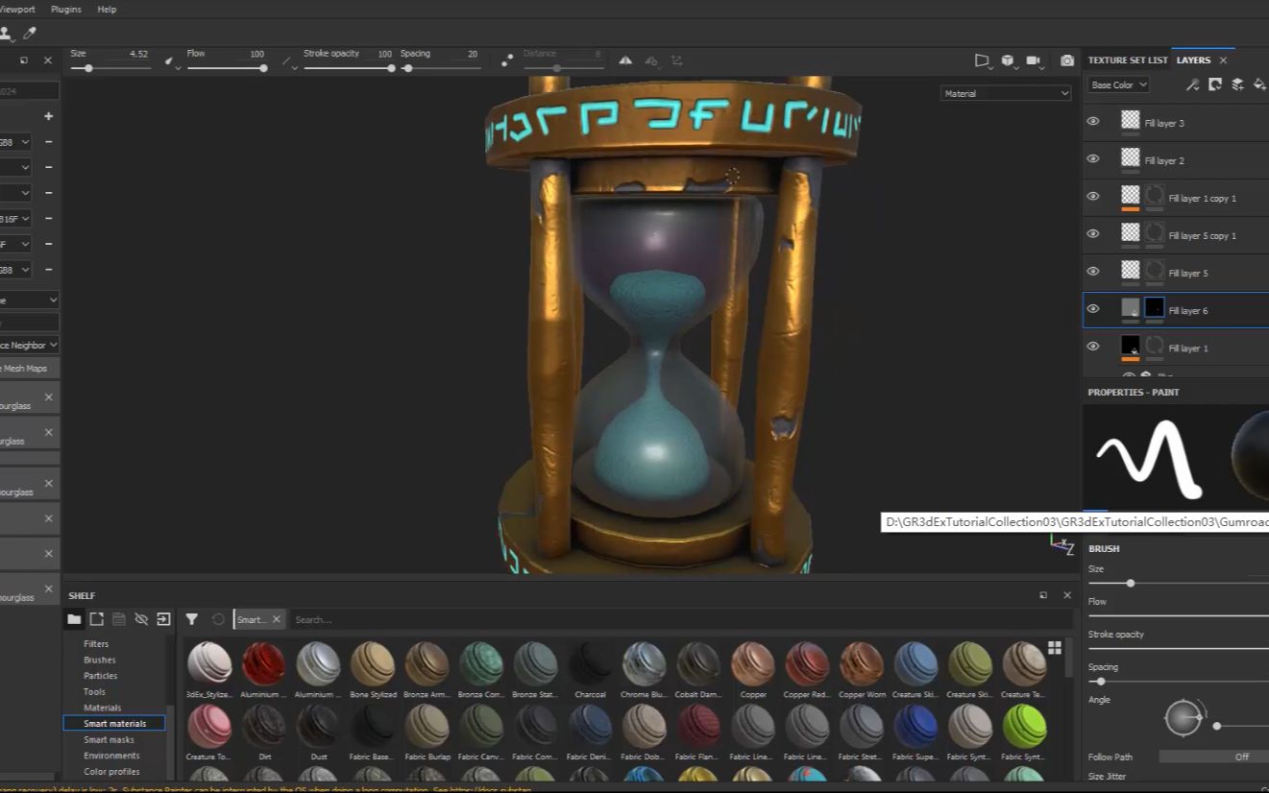Viewport: 1269px width, 793px height.
Task: Open the B16F format dropdown
Action: coord(15,218)
